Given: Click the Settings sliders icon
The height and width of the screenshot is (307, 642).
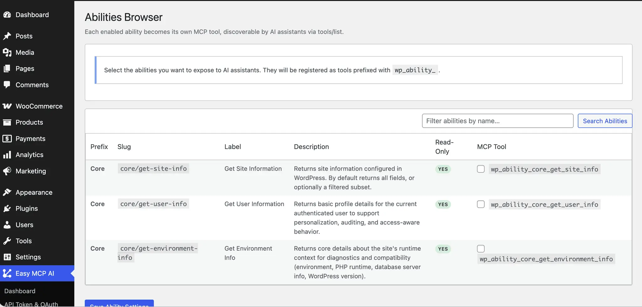Looking at the screenshot, I should pyautogui.click(x=7, y=257).
